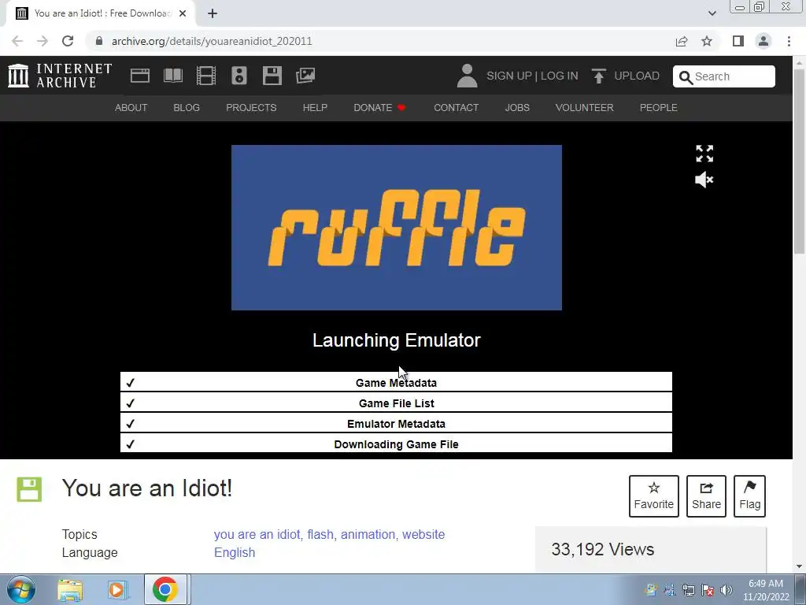Open the Video film-strip icon
Screen dimensions: 806x605
click(x=206, y=76)
